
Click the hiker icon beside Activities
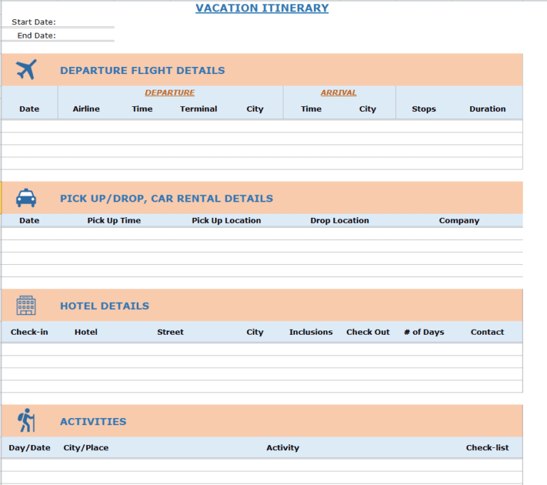tap(26, 420)
